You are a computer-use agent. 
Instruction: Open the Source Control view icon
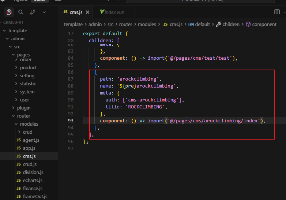coord(33,12)
